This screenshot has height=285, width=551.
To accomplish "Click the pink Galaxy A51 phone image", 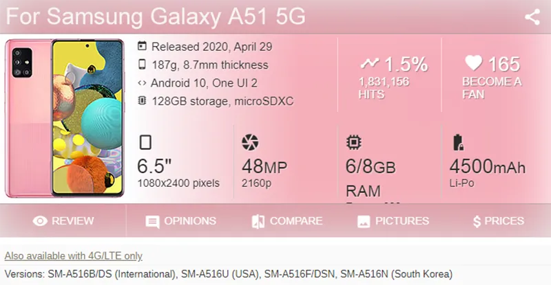I will (x=65, y=118).
